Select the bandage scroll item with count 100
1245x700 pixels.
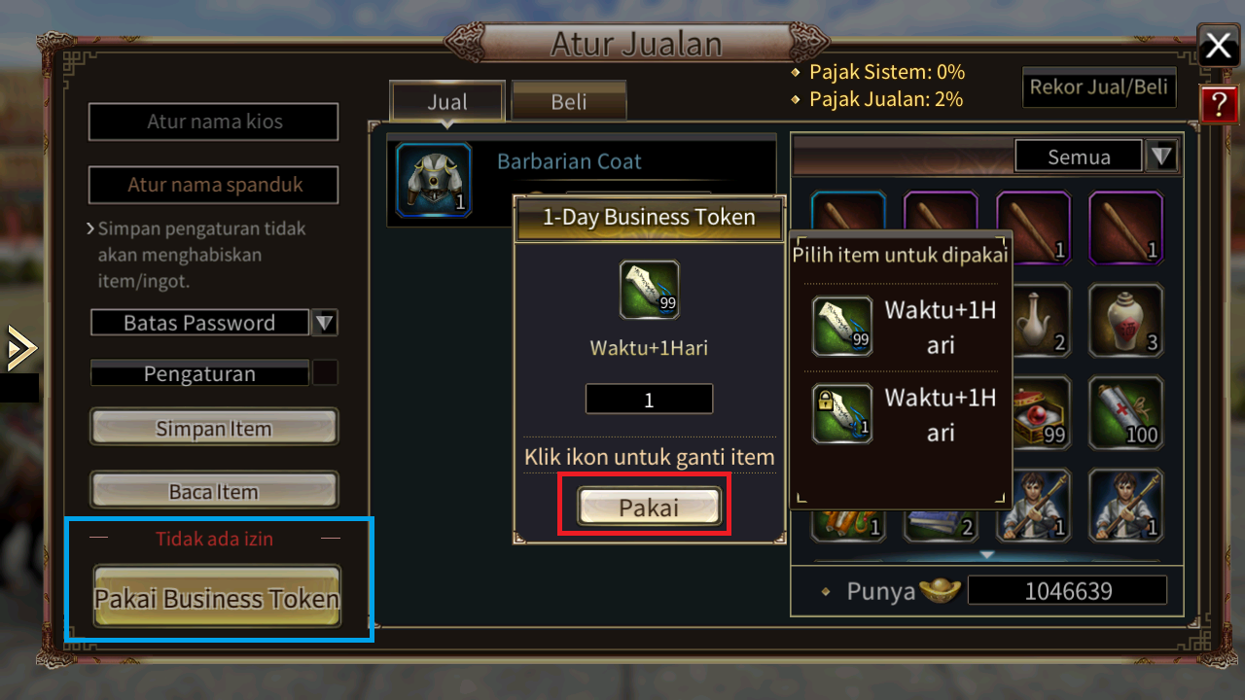1125,413
